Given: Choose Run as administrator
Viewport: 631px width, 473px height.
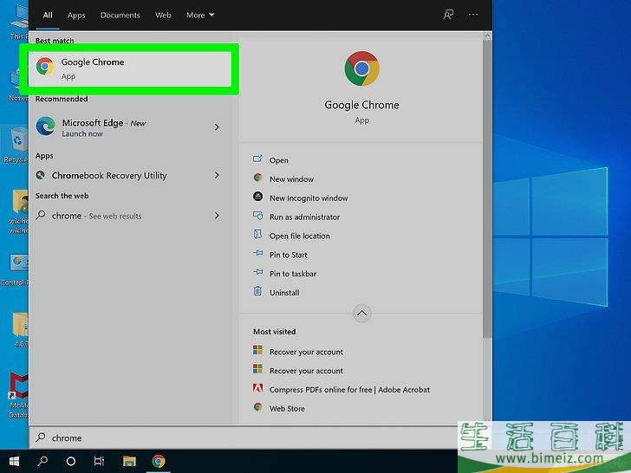Looking at the screenshot, I should click(304, 217).
